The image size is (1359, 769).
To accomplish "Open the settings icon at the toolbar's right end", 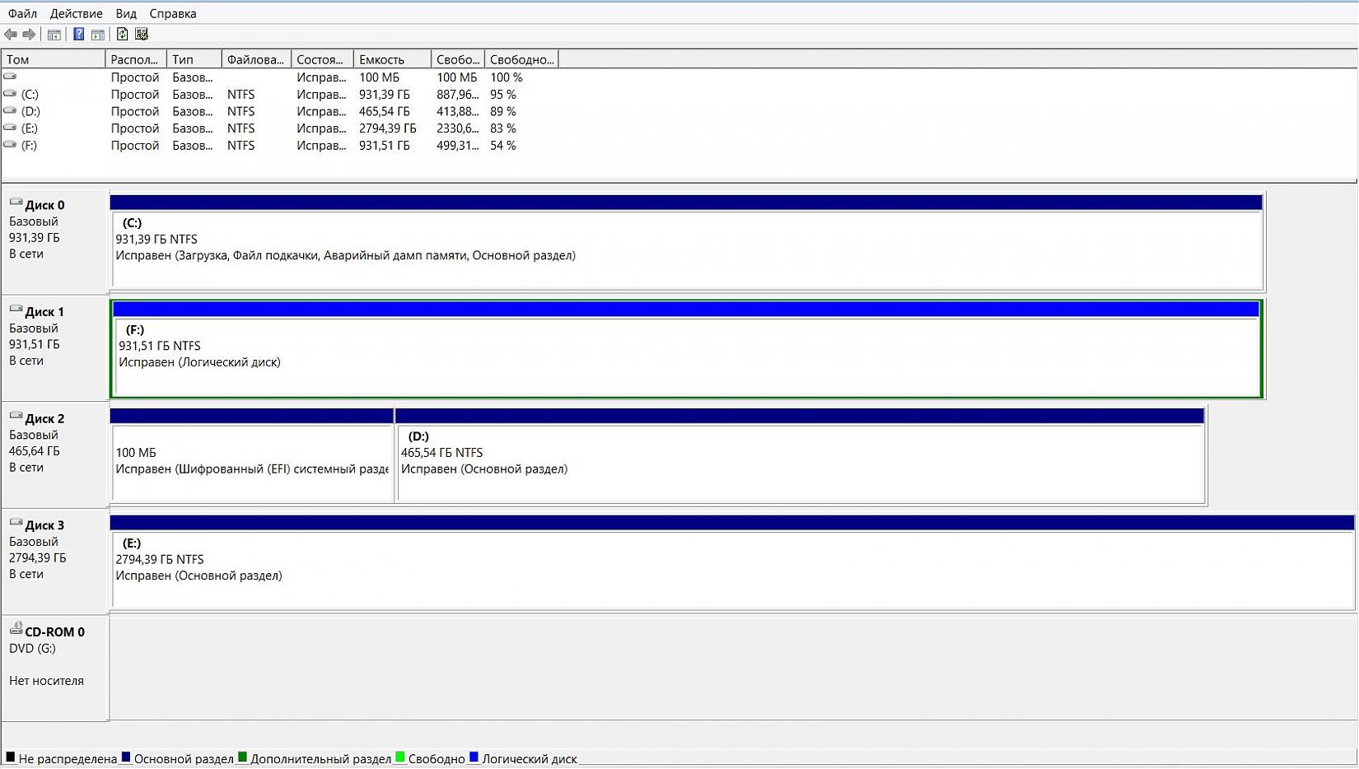I will click(x=142, y=35).
